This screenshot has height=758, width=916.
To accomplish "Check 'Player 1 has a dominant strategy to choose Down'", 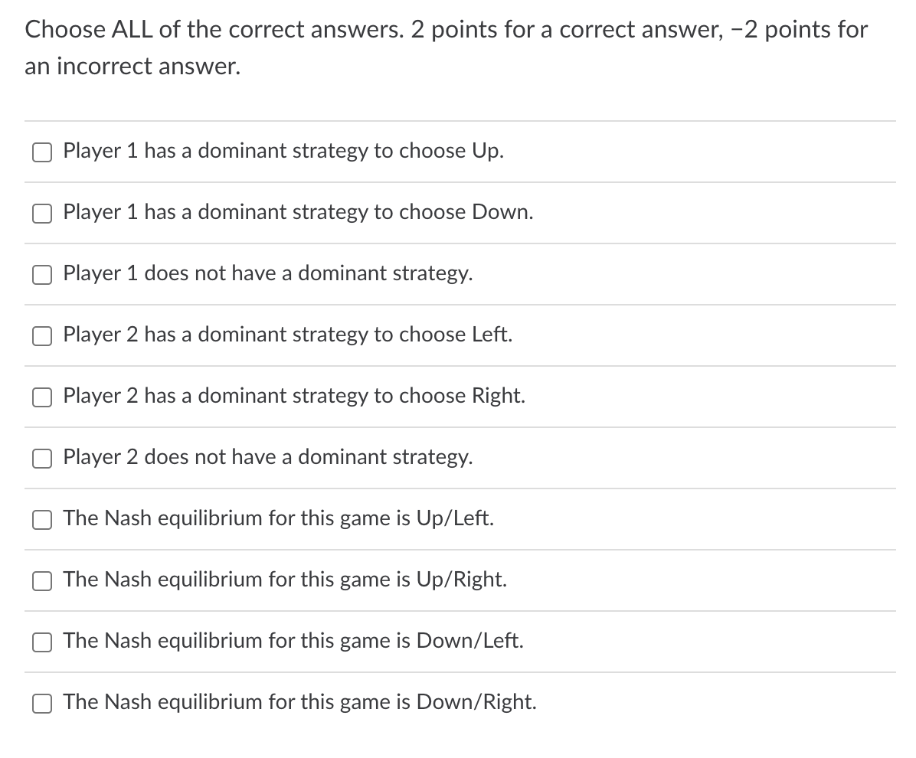I will tap(42, 214).
